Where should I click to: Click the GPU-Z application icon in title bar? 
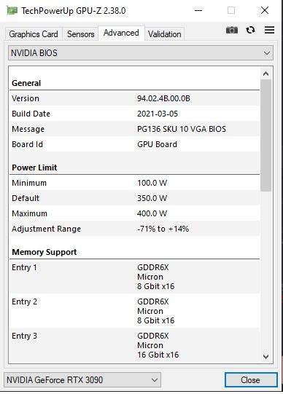pos(12,10)
